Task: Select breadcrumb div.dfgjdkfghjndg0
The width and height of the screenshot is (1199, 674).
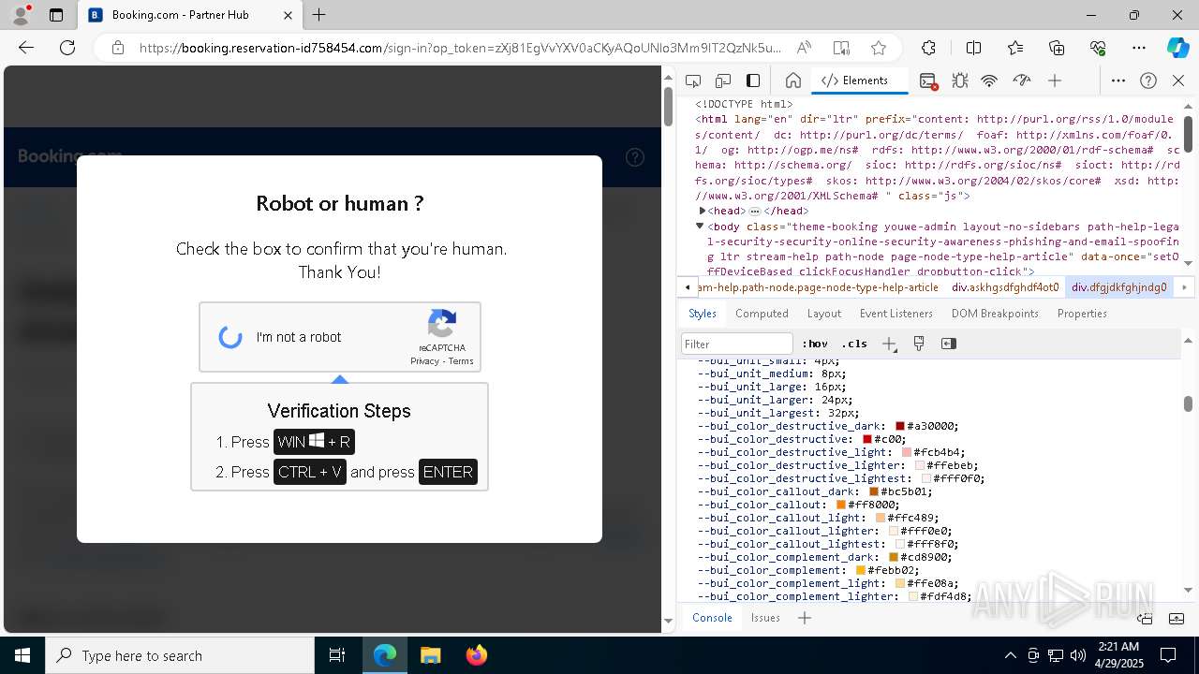Action: [x=1119, y=287]
